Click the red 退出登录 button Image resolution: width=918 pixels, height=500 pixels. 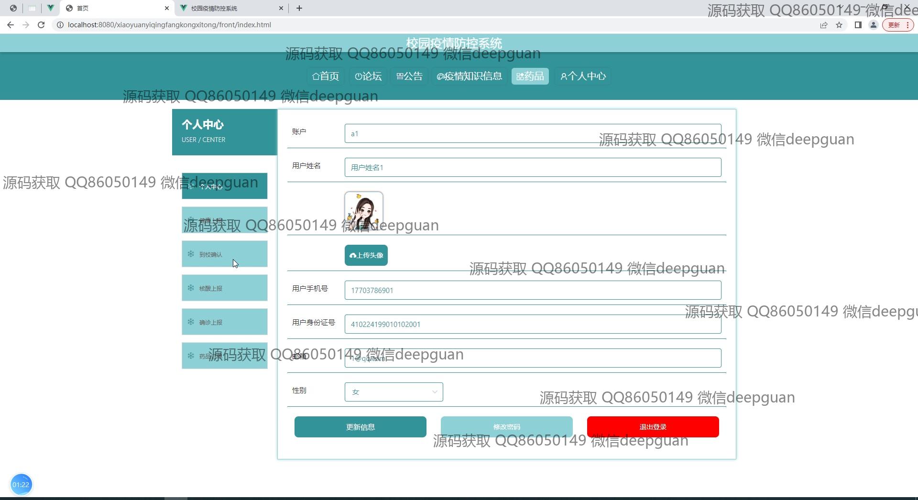click(653, 427)
